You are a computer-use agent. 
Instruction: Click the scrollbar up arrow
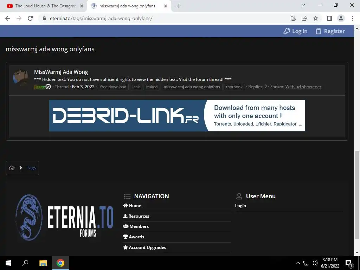(x=357, y=28)
